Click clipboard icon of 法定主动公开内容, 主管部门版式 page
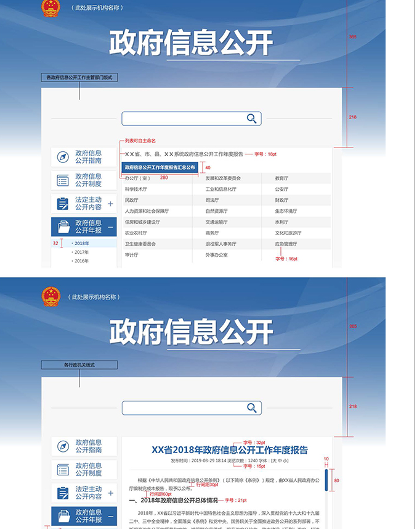 click(63, 204)
